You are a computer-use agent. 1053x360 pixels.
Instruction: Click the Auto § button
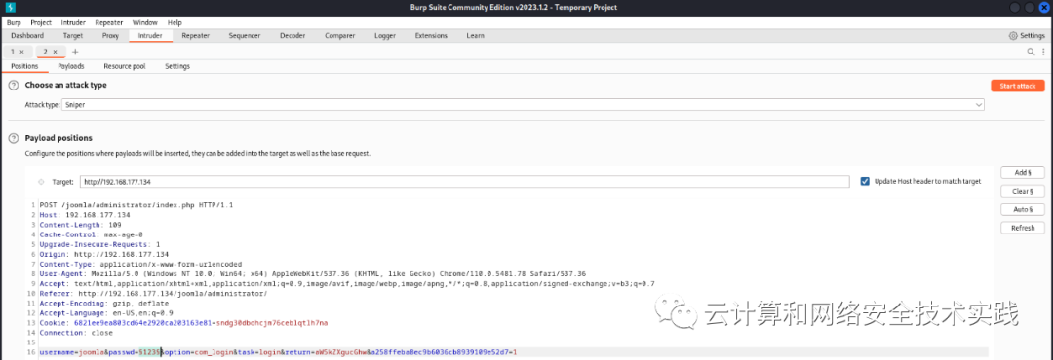click(1023, 210)
